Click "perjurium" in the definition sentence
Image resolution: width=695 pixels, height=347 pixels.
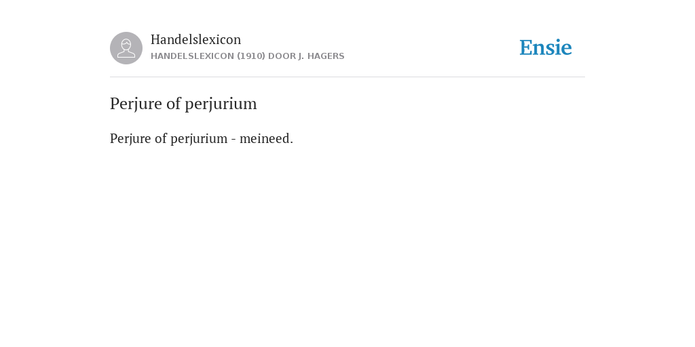pos(199,139)
